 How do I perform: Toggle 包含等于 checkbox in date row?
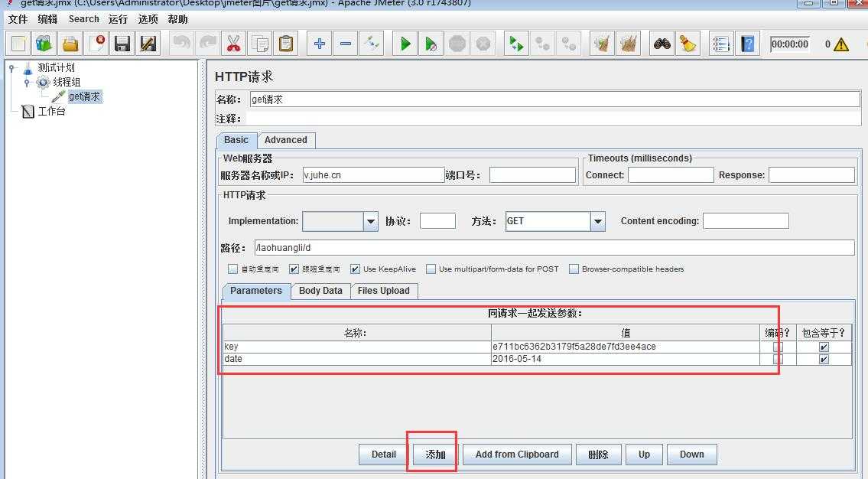point(824,360)
